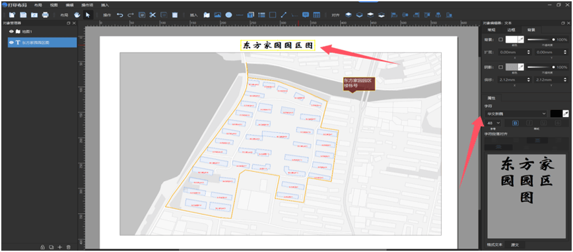Open the 视图 menu
The image size is (573, 252).
point(53,5)
